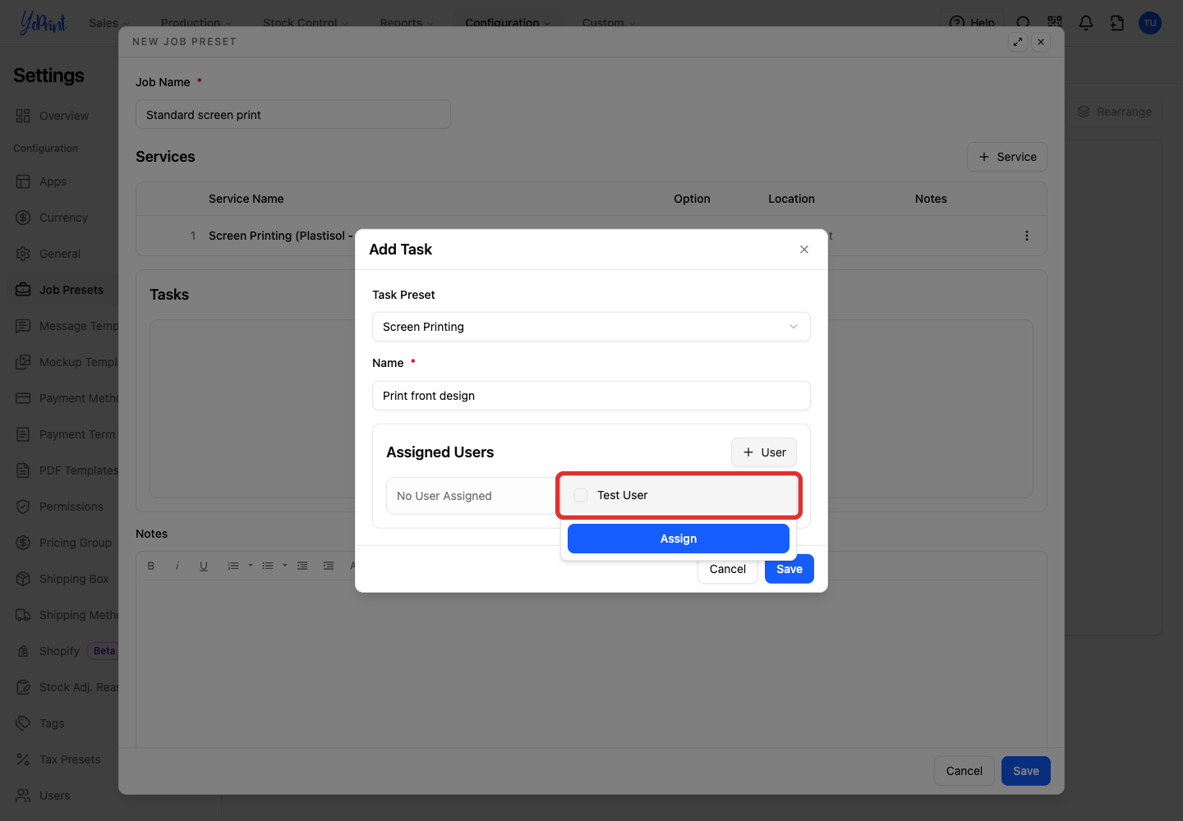Add a service with the Service button
This screenshot has height=821, width=1183.
tap(1007, 157)
